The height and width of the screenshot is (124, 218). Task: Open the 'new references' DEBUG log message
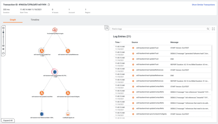[190, 92]
